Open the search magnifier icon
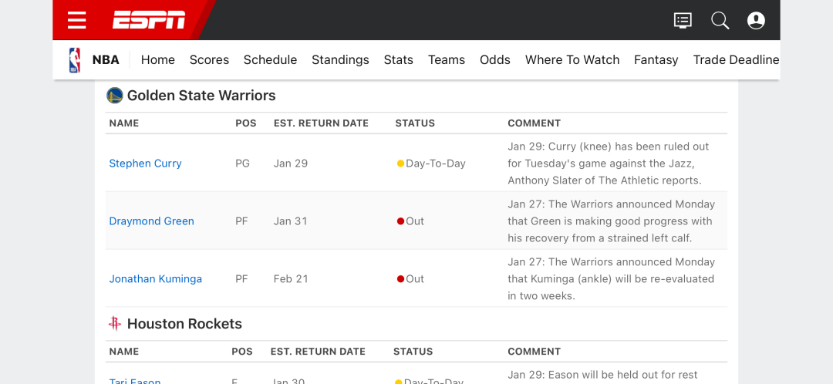The height and width of the screenshot is (384, 833). click(x=720, y=20)
